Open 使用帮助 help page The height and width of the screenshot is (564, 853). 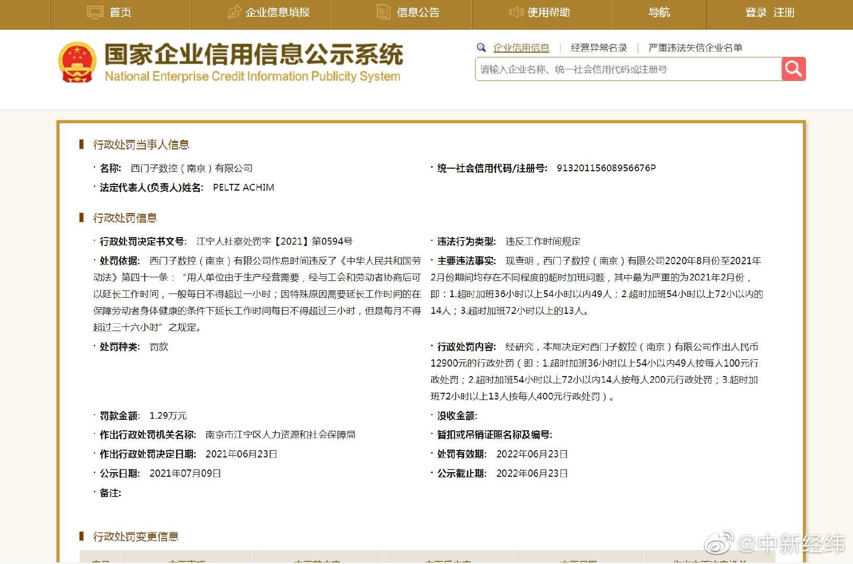tap(548, 13)
